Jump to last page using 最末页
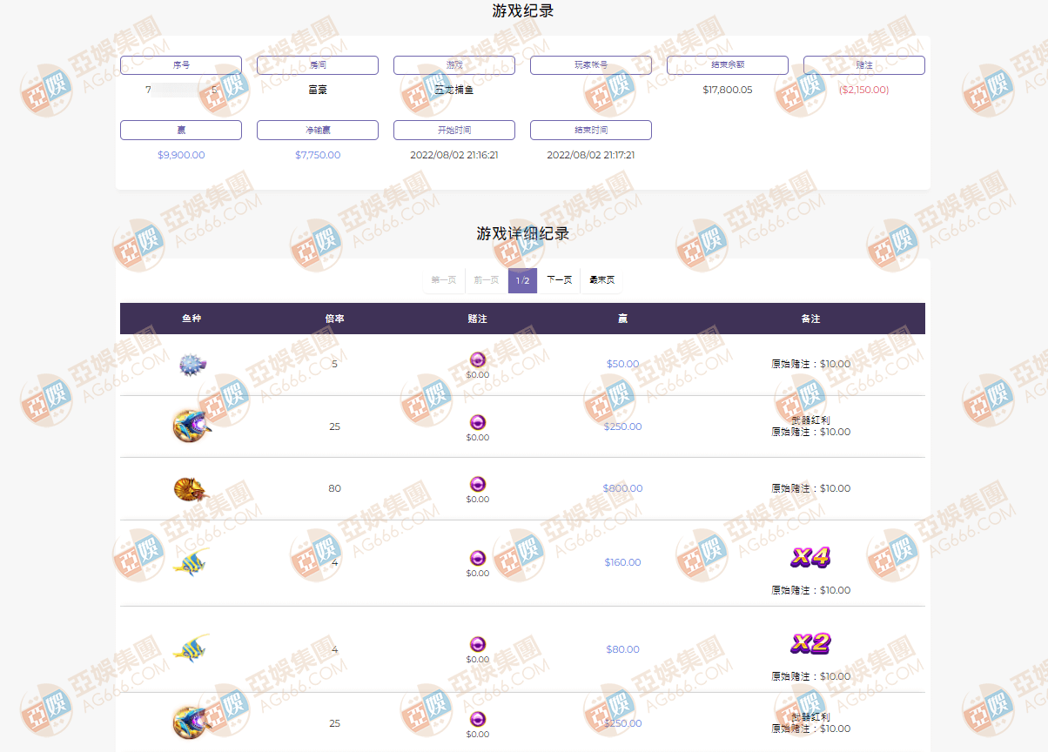 click(601, 280)
